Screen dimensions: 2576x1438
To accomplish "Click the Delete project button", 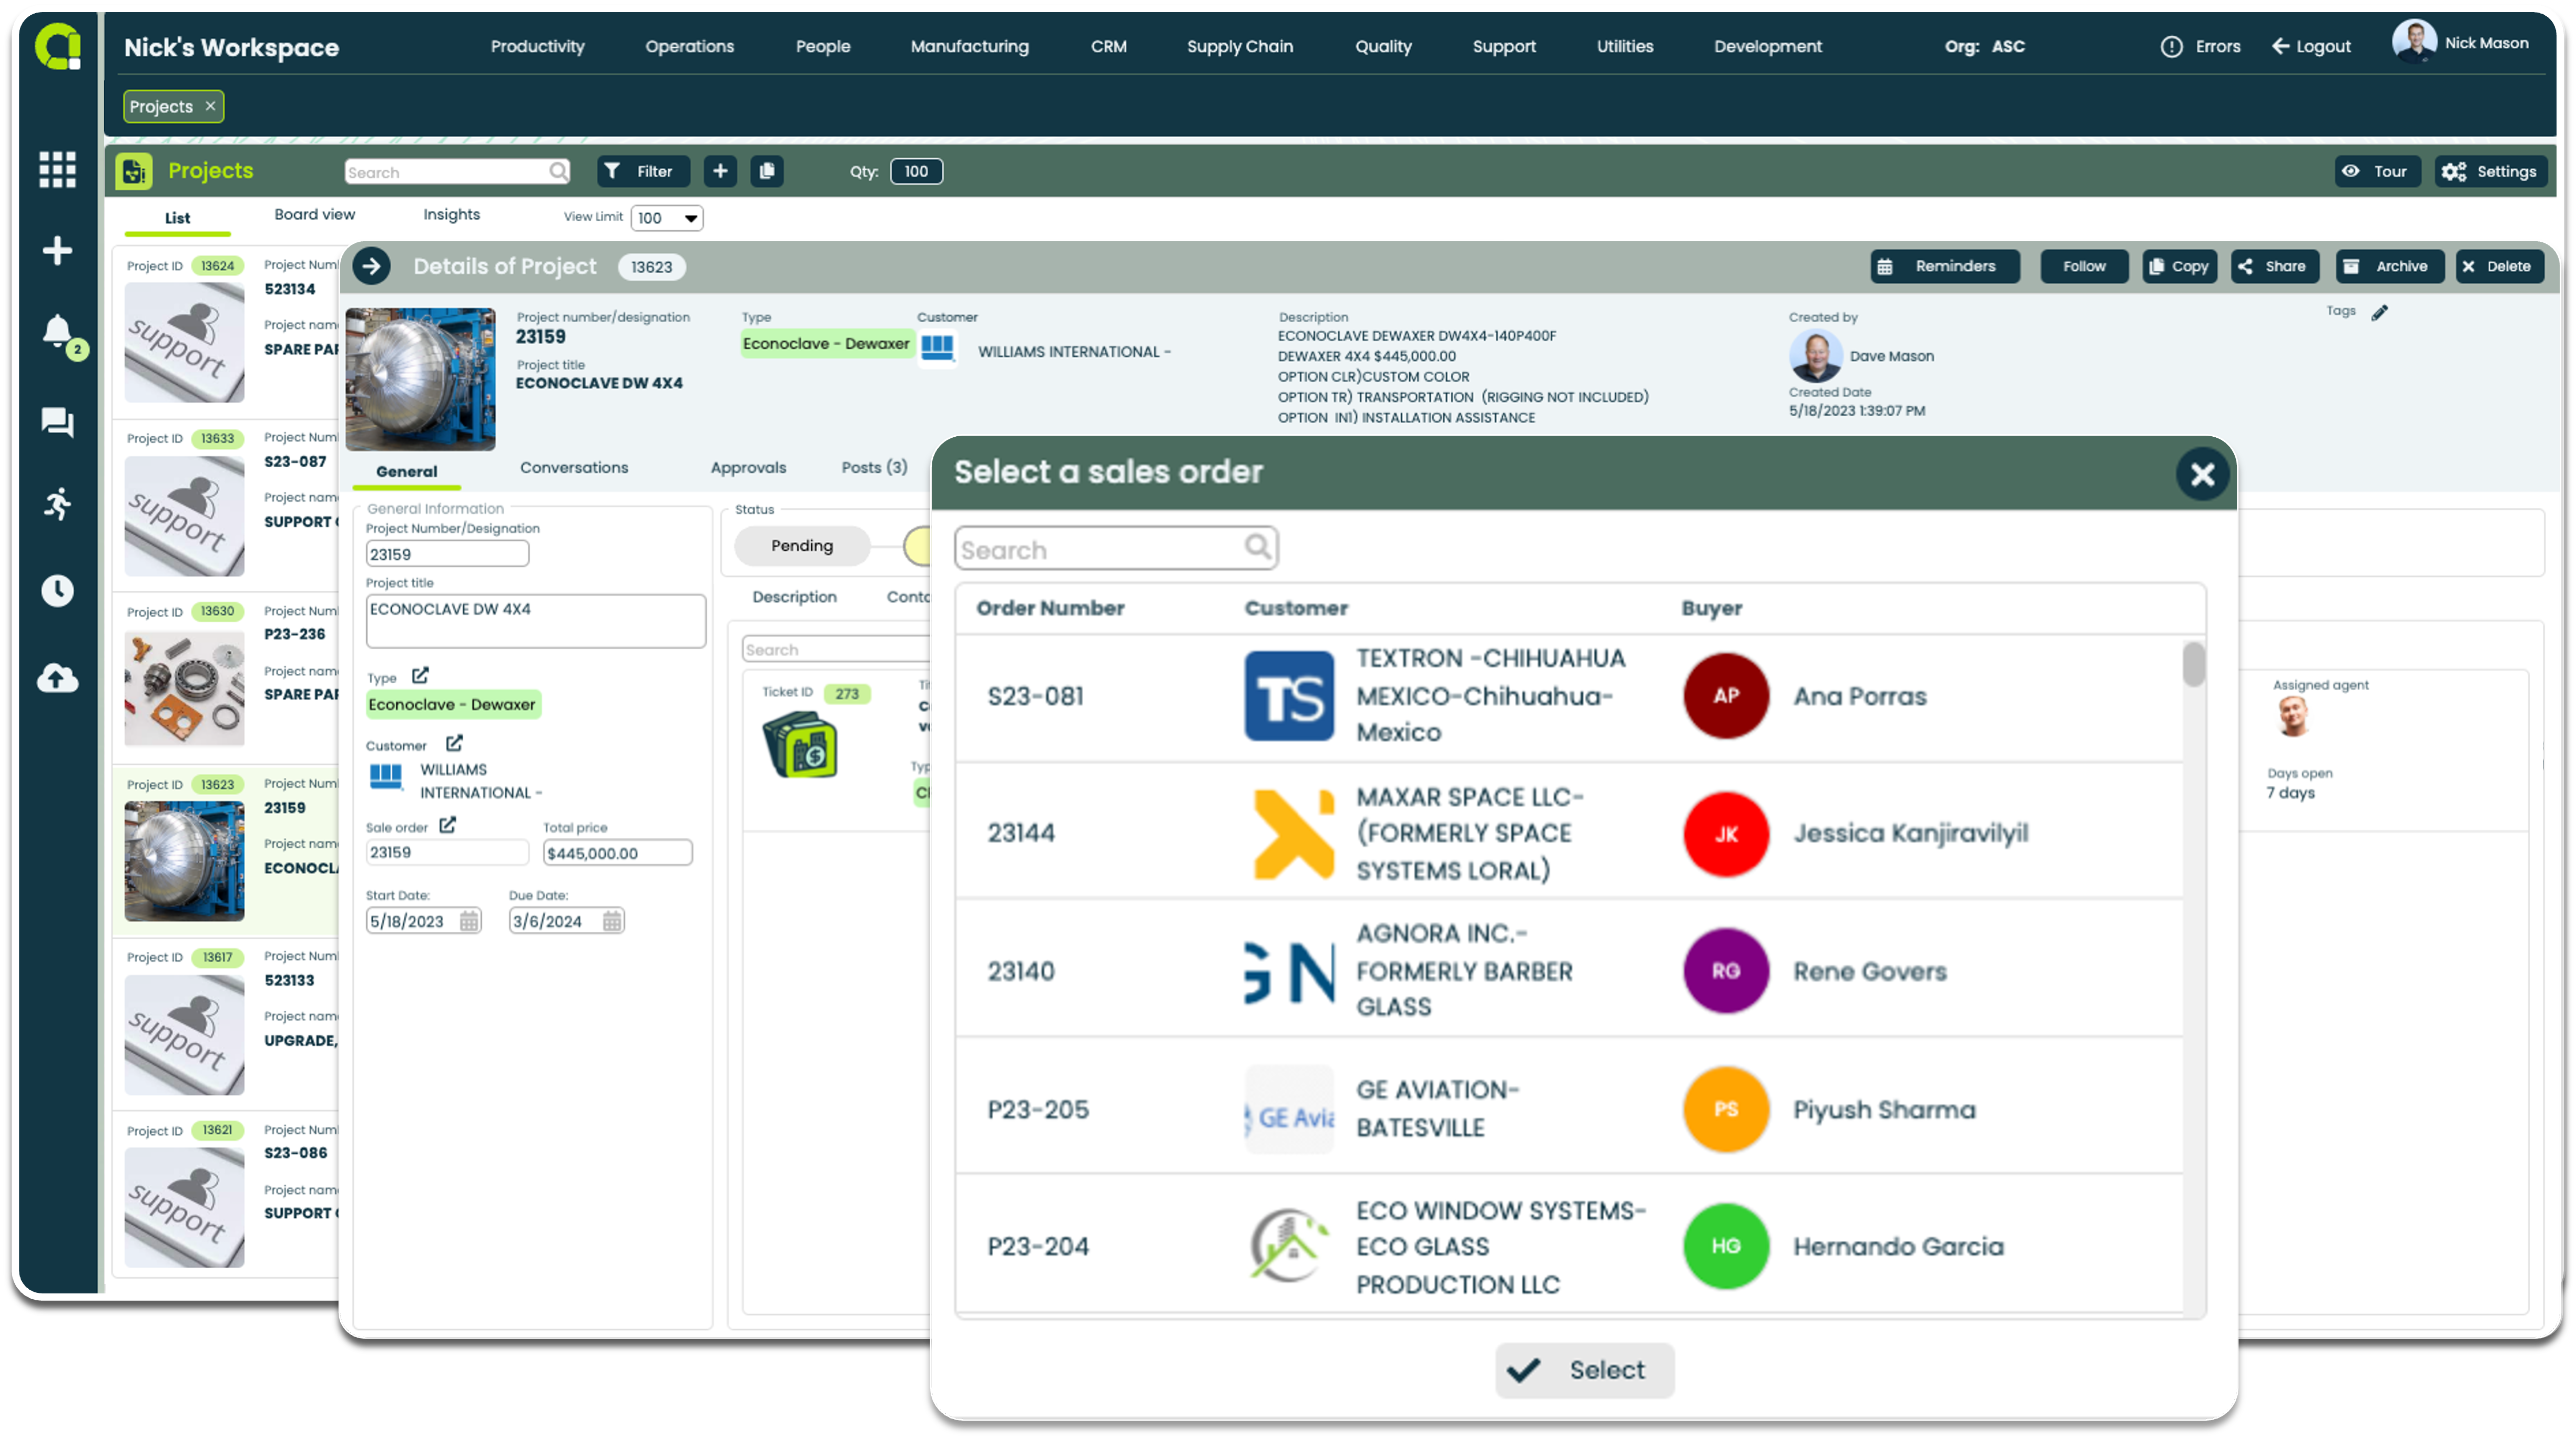I will (x=2499, y=266).
